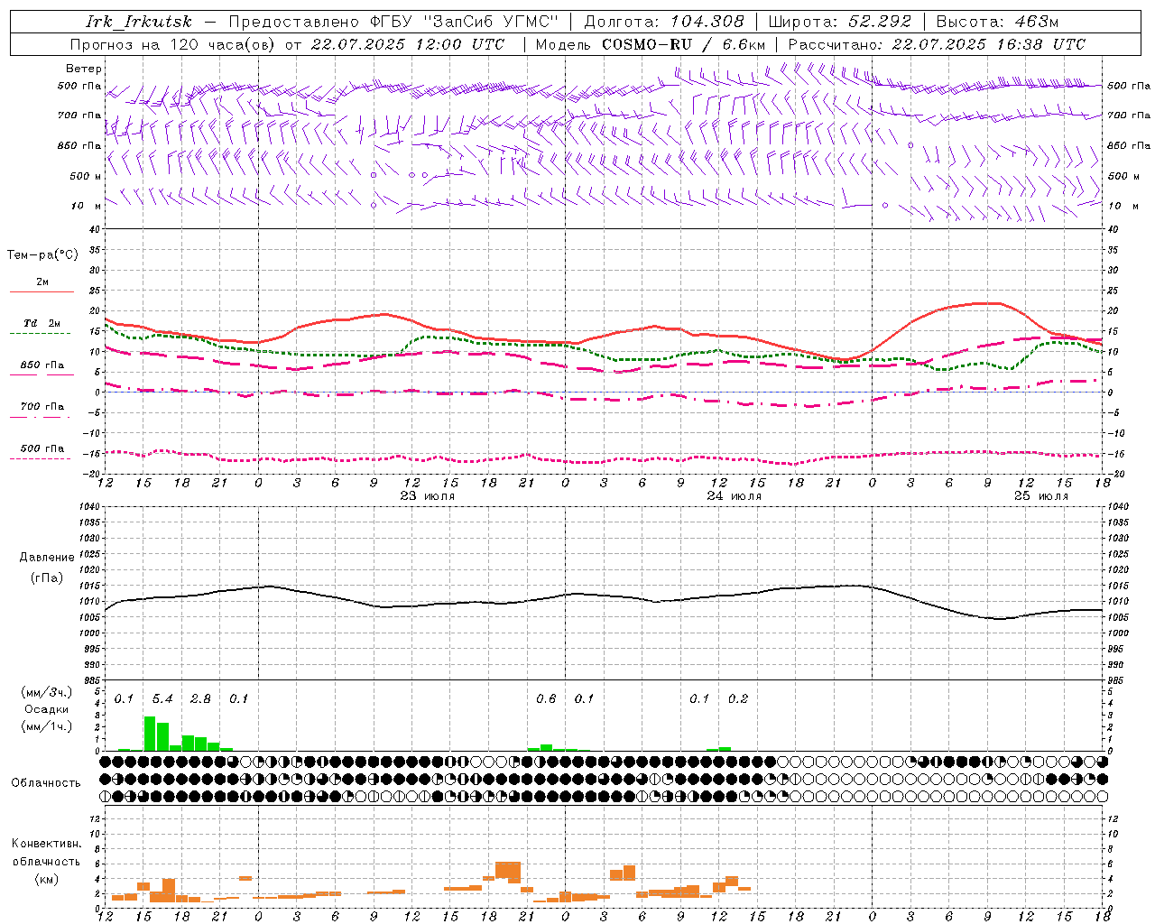Click the pink dotted line under '500 гПа' temperature legend
This screenshot has height=924, width=1155.
pos(42,458)
